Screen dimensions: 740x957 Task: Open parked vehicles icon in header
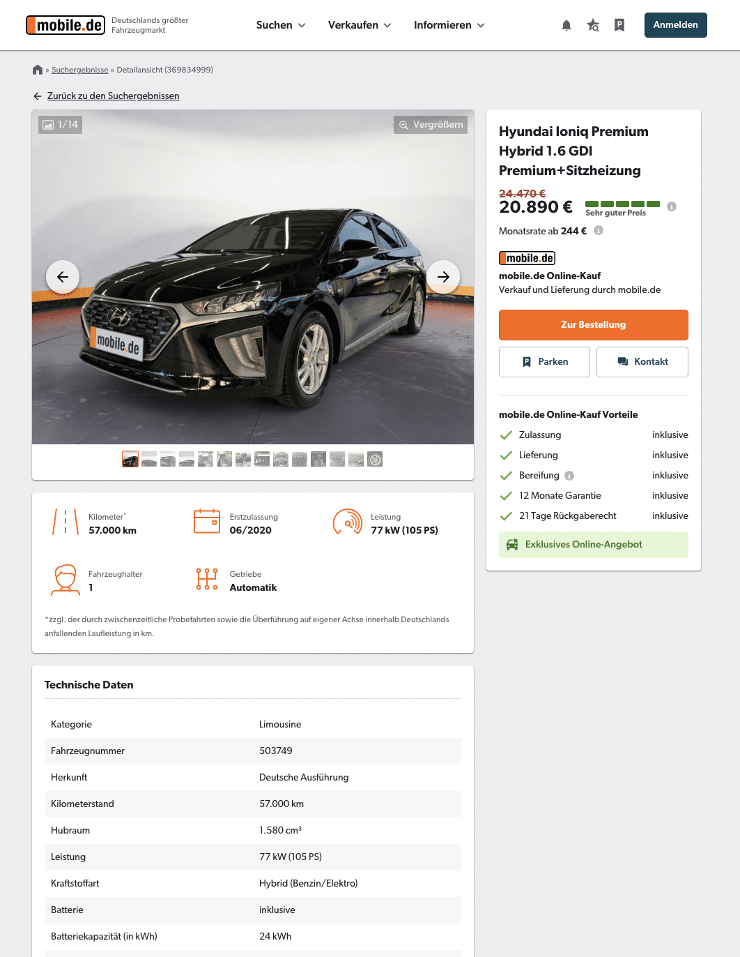click(x=619, y=25)
